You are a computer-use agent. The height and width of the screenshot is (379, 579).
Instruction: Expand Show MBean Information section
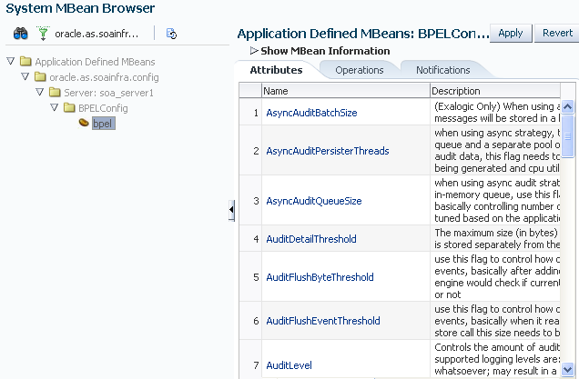click(x=254, y=51)
